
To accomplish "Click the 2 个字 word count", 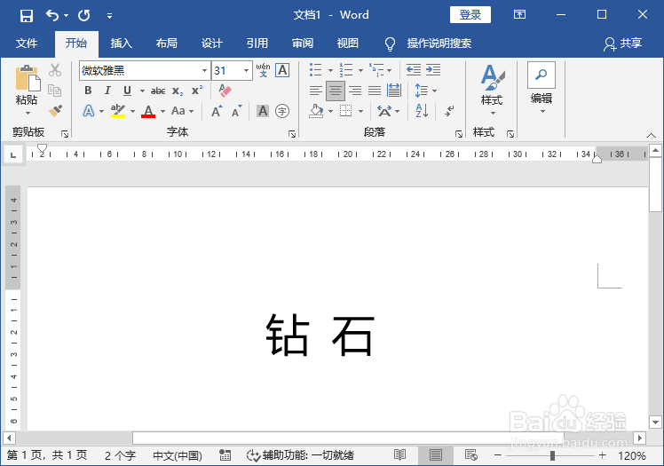I will tap(120, 455).
